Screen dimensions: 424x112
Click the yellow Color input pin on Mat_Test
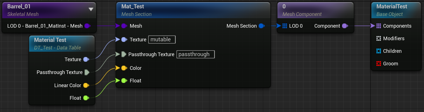(124, 68)
